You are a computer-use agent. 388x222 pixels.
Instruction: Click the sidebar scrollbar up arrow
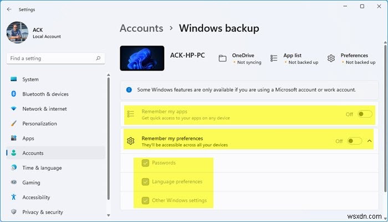[x=109, y=75]
